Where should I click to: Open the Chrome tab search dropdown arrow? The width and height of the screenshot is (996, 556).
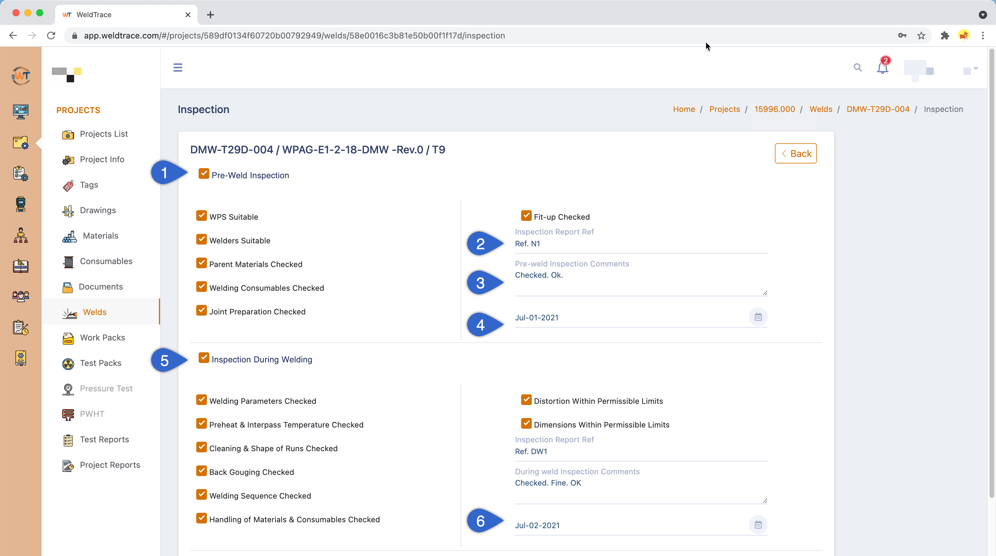click(x=982, y=15)
